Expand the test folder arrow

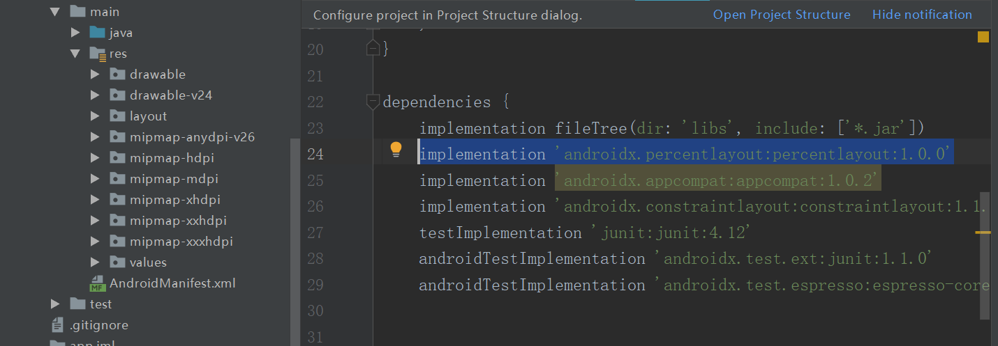(55, 304)
